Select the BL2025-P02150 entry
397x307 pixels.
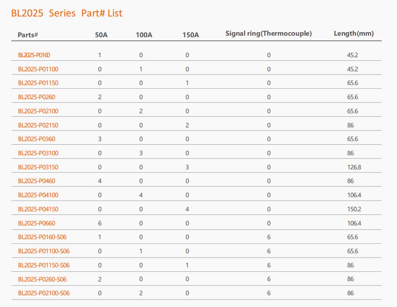click(38, 125)
